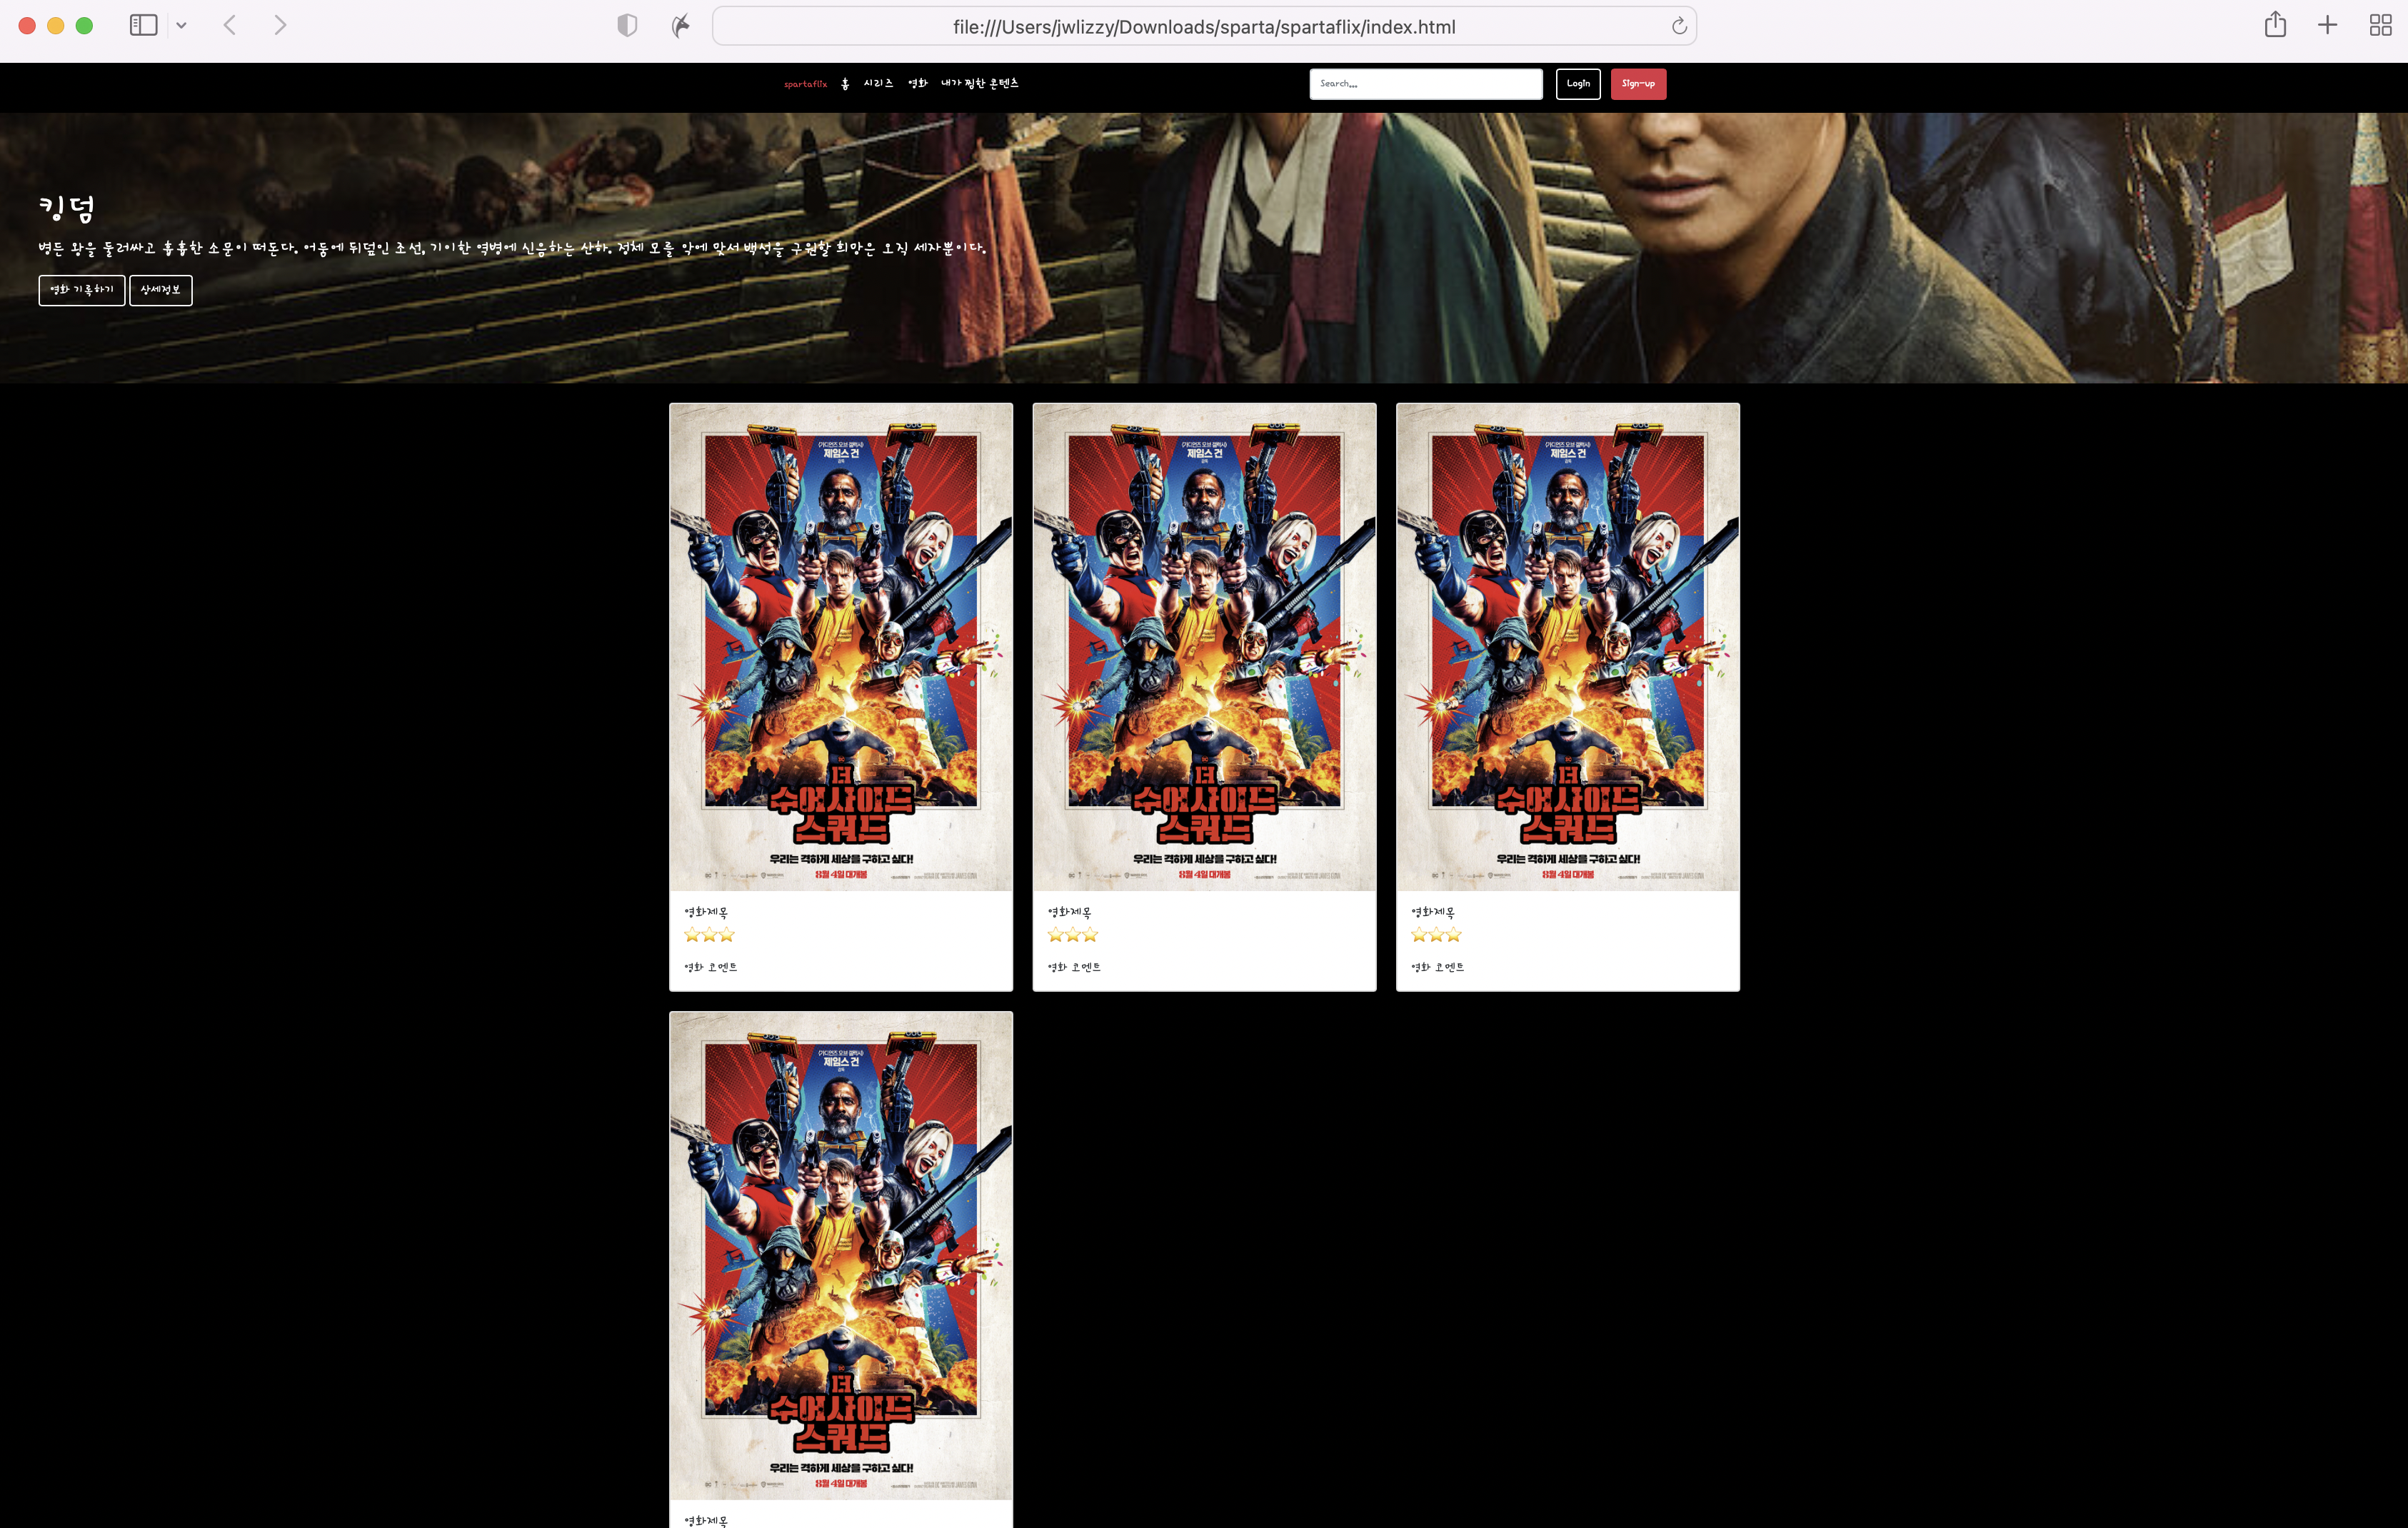Click 영화제목 on the first card
Viewport: 2408px width, 1528px height.
pyautogui.click(x=706, y=912)
